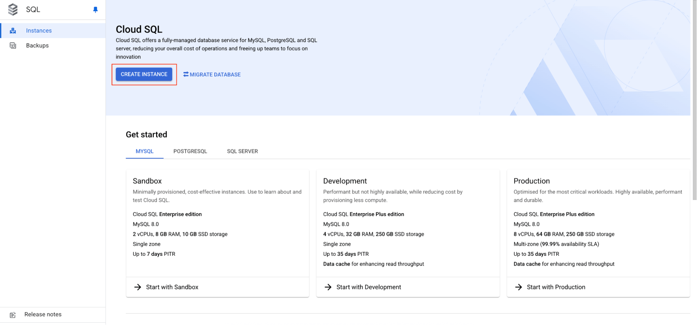Switch to the SQL SERVER tab
This screenshot has width=697, height=325.
(x=242, y=151)
